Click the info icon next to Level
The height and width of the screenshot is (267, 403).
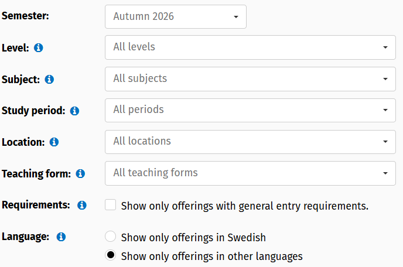(39, 48)
